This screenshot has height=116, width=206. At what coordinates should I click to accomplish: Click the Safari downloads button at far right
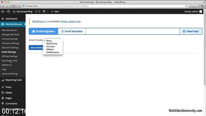click(202, 6)
